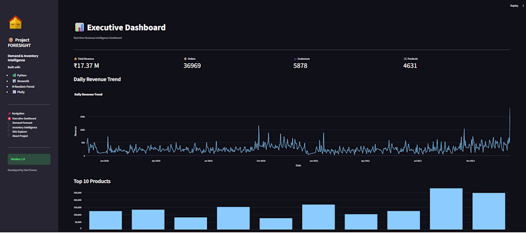Click the Orders box icon
The image size is (526, 233).
coord(185,59)
